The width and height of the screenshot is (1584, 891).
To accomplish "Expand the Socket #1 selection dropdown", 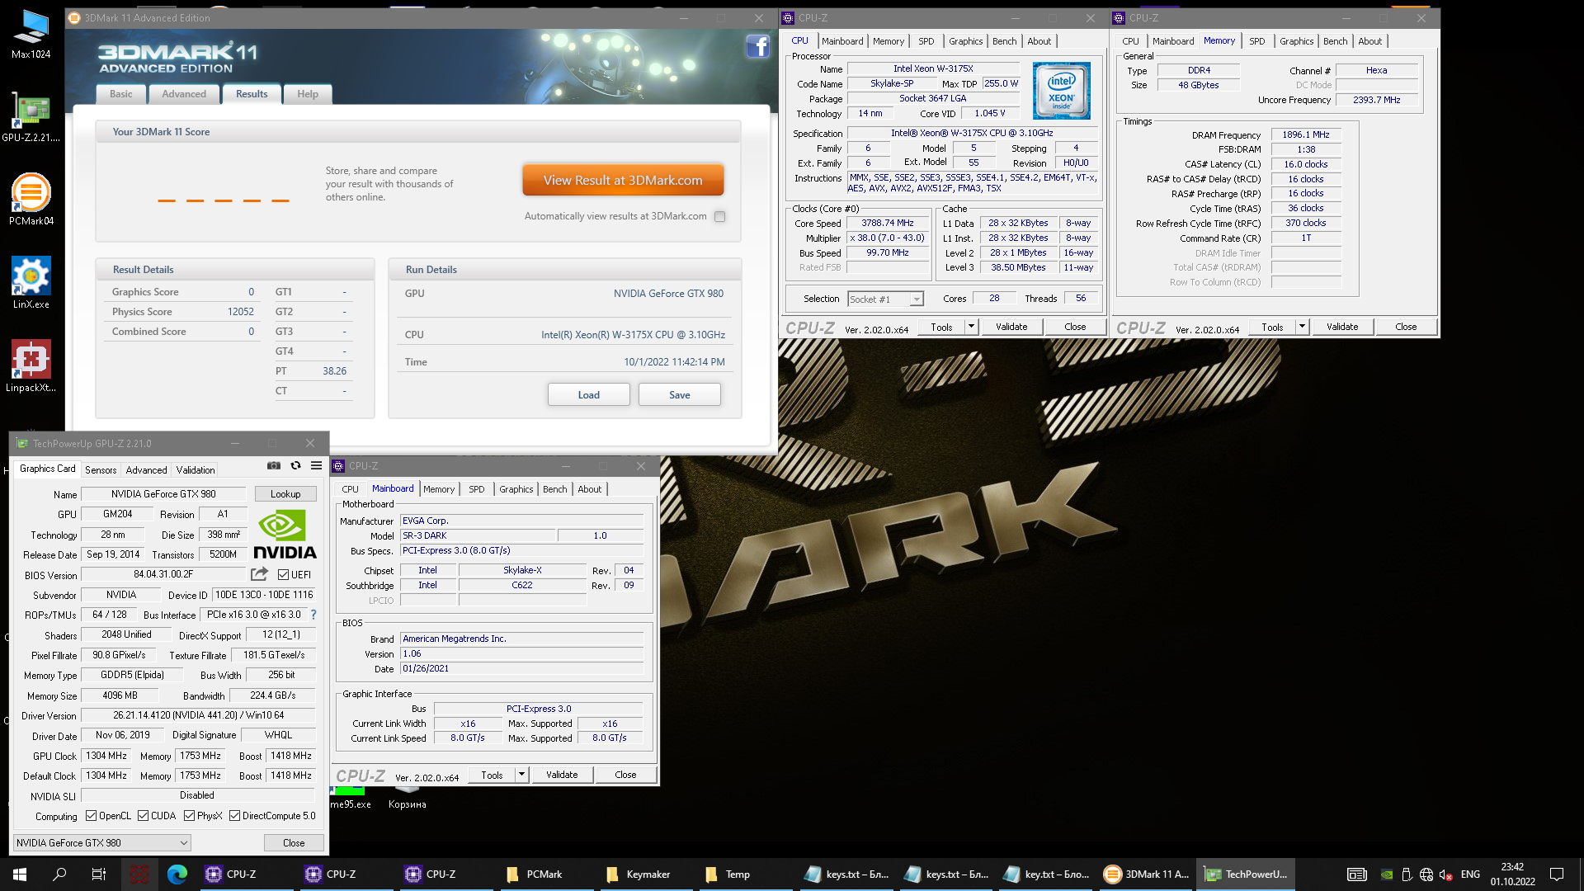I will tap(916, 299).
